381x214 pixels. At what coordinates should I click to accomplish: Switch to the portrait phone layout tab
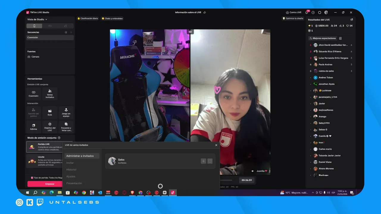[x=34, y=26]
